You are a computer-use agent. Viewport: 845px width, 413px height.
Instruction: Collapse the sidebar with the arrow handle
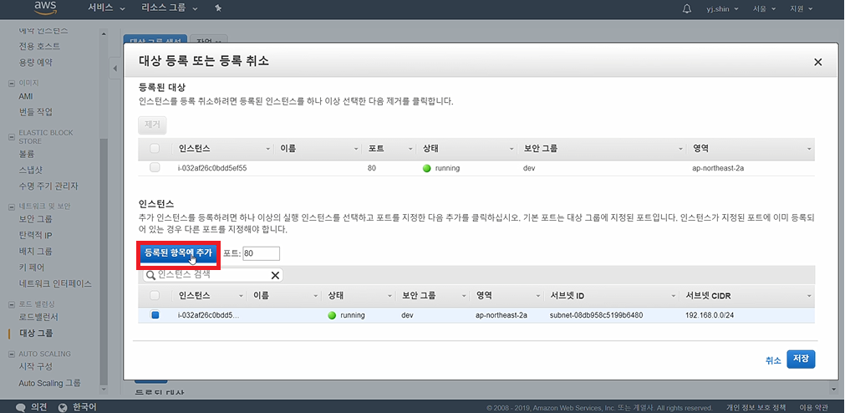[x=115, y=69]
